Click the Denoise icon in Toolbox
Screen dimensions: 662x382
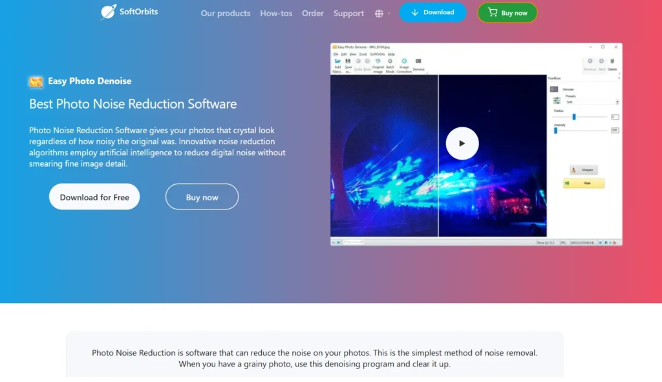tap(554, 89)
